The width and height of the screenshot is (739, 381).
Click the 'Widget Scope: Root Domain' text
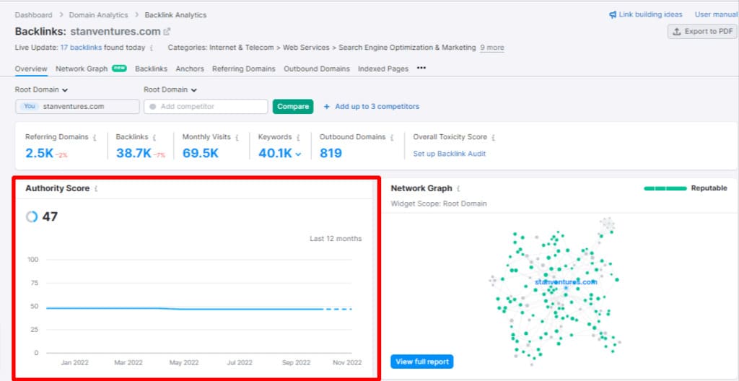coord(439,204)
